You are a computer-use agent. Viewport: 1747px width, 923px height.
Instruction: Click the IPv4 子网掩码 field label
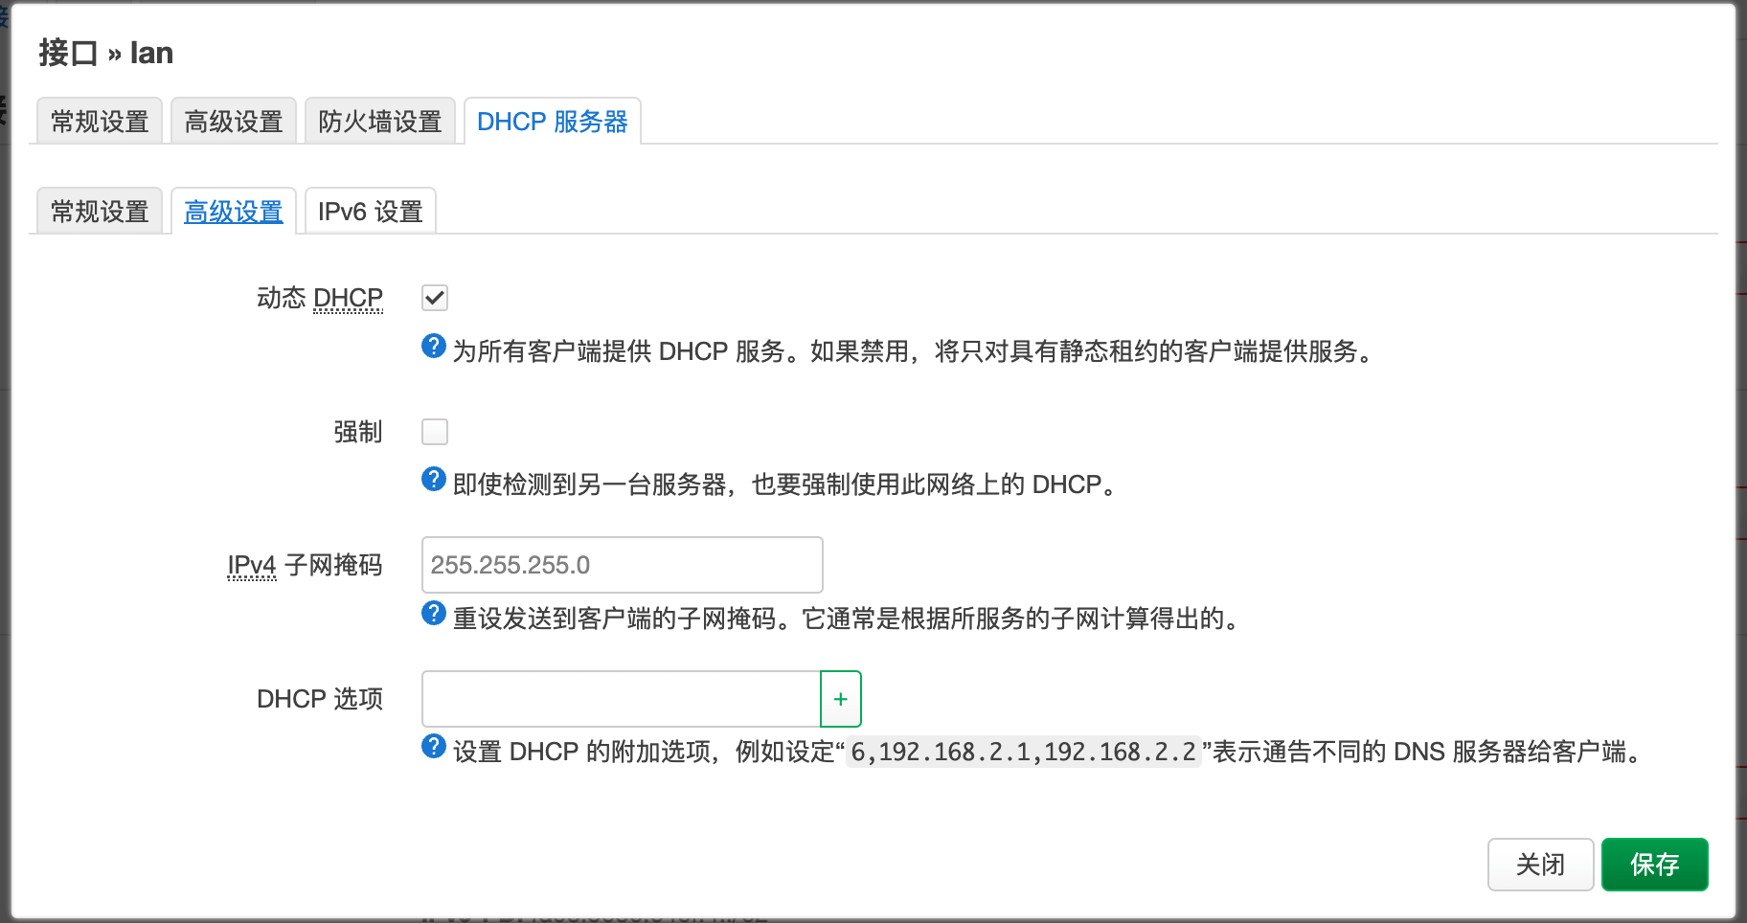coord(305,565)
